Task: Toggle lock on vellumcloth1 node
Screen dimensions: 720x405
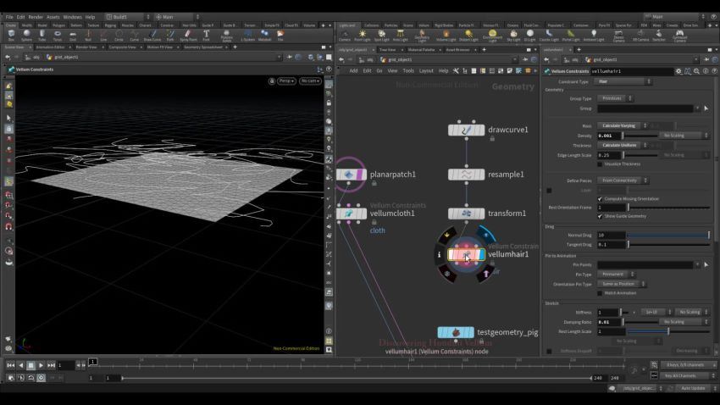Action: (374, 222)
